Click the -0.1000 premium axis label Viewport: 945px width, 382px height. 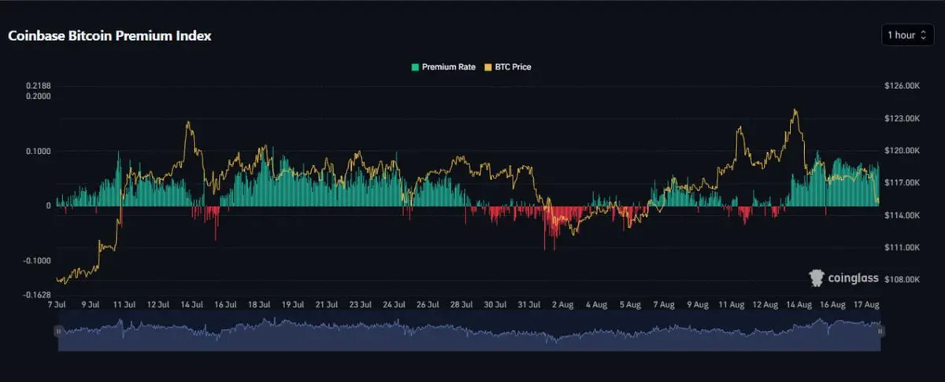click(x=37, y=261)
